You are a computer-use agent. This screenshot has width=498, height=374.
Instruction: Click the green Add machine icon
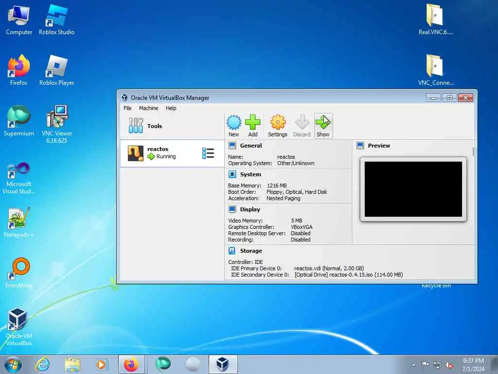pyautogui.click(x=253, y=126)
